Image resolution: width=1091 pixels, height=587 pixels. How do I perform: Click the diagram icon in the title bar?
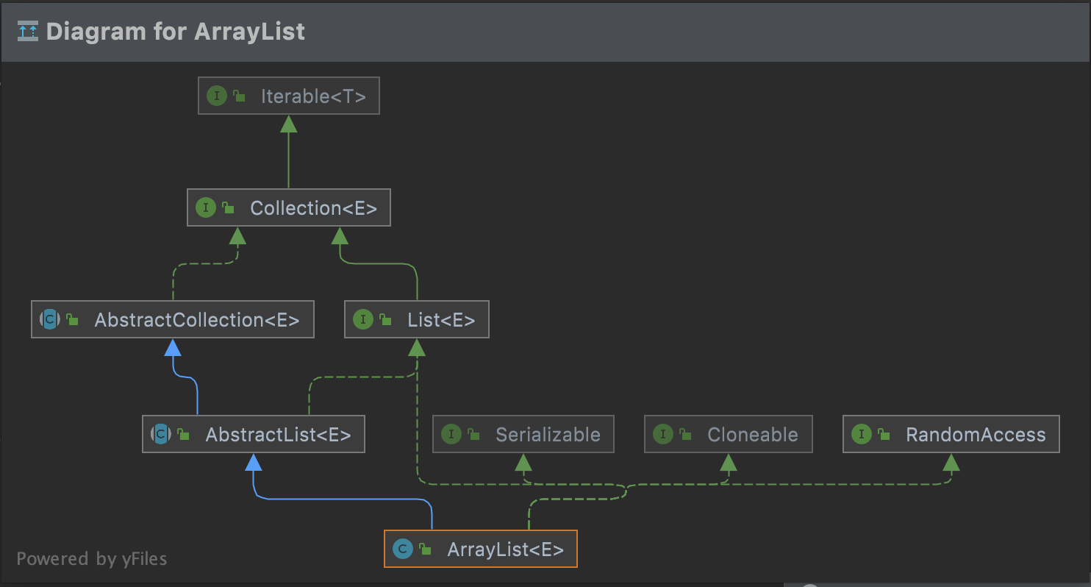click(28, 32)
